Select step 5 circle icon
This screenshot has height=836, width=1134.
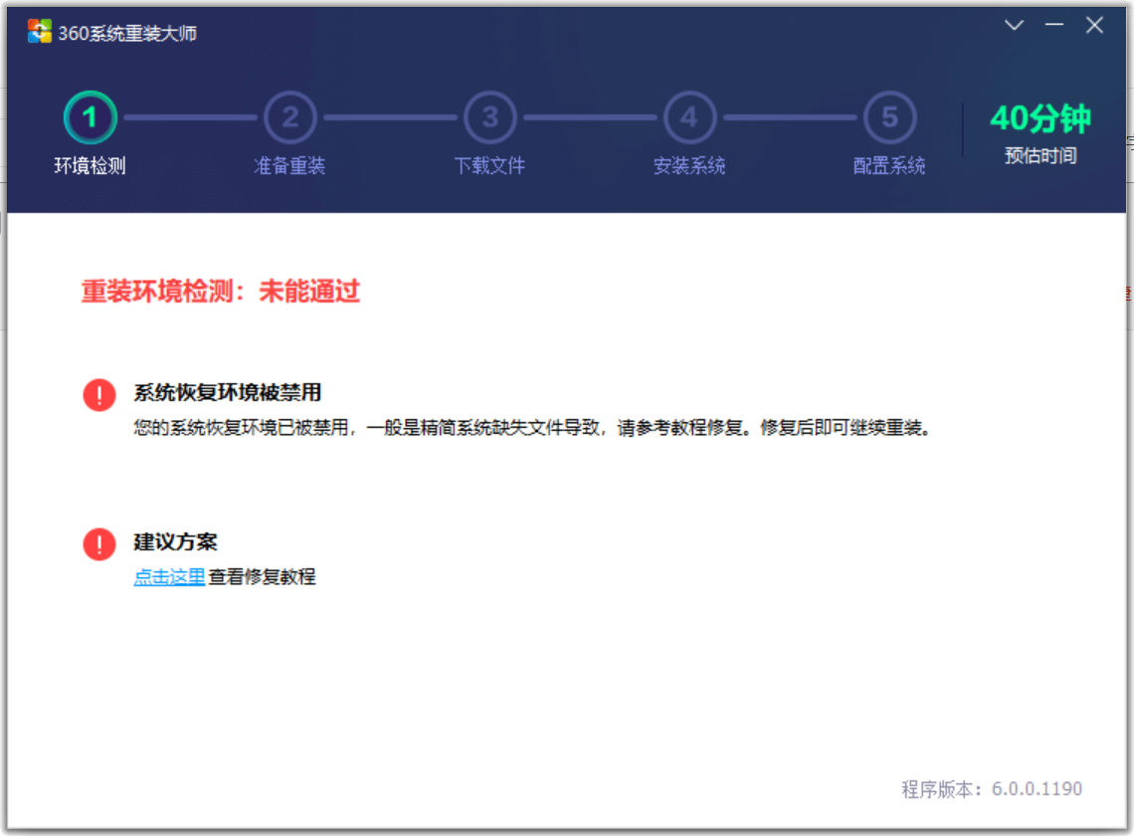coord(889,118)
